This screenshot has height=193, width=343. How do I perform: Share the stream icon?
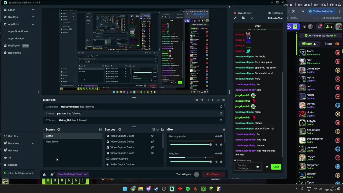pos(252,18)
